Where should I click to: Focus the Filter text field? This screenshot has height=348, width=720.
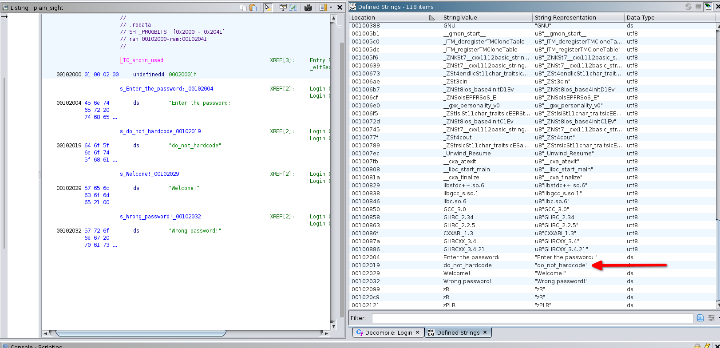pyautogui.click(x=532, y=318)
